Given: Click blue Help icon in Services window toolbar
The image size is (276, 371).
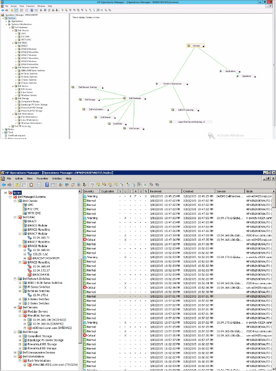Looking at the screenshot, I should (32, 10).
